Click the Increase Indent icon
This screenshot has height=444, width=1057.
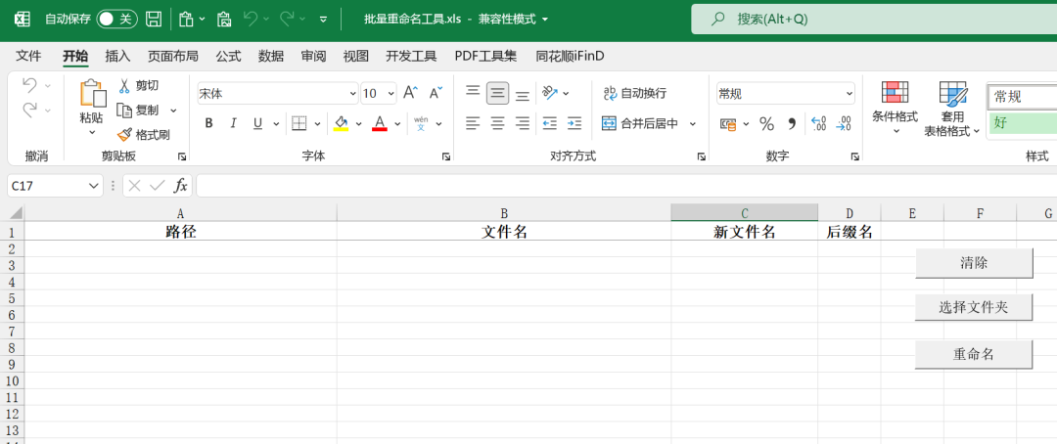(574, 123)
